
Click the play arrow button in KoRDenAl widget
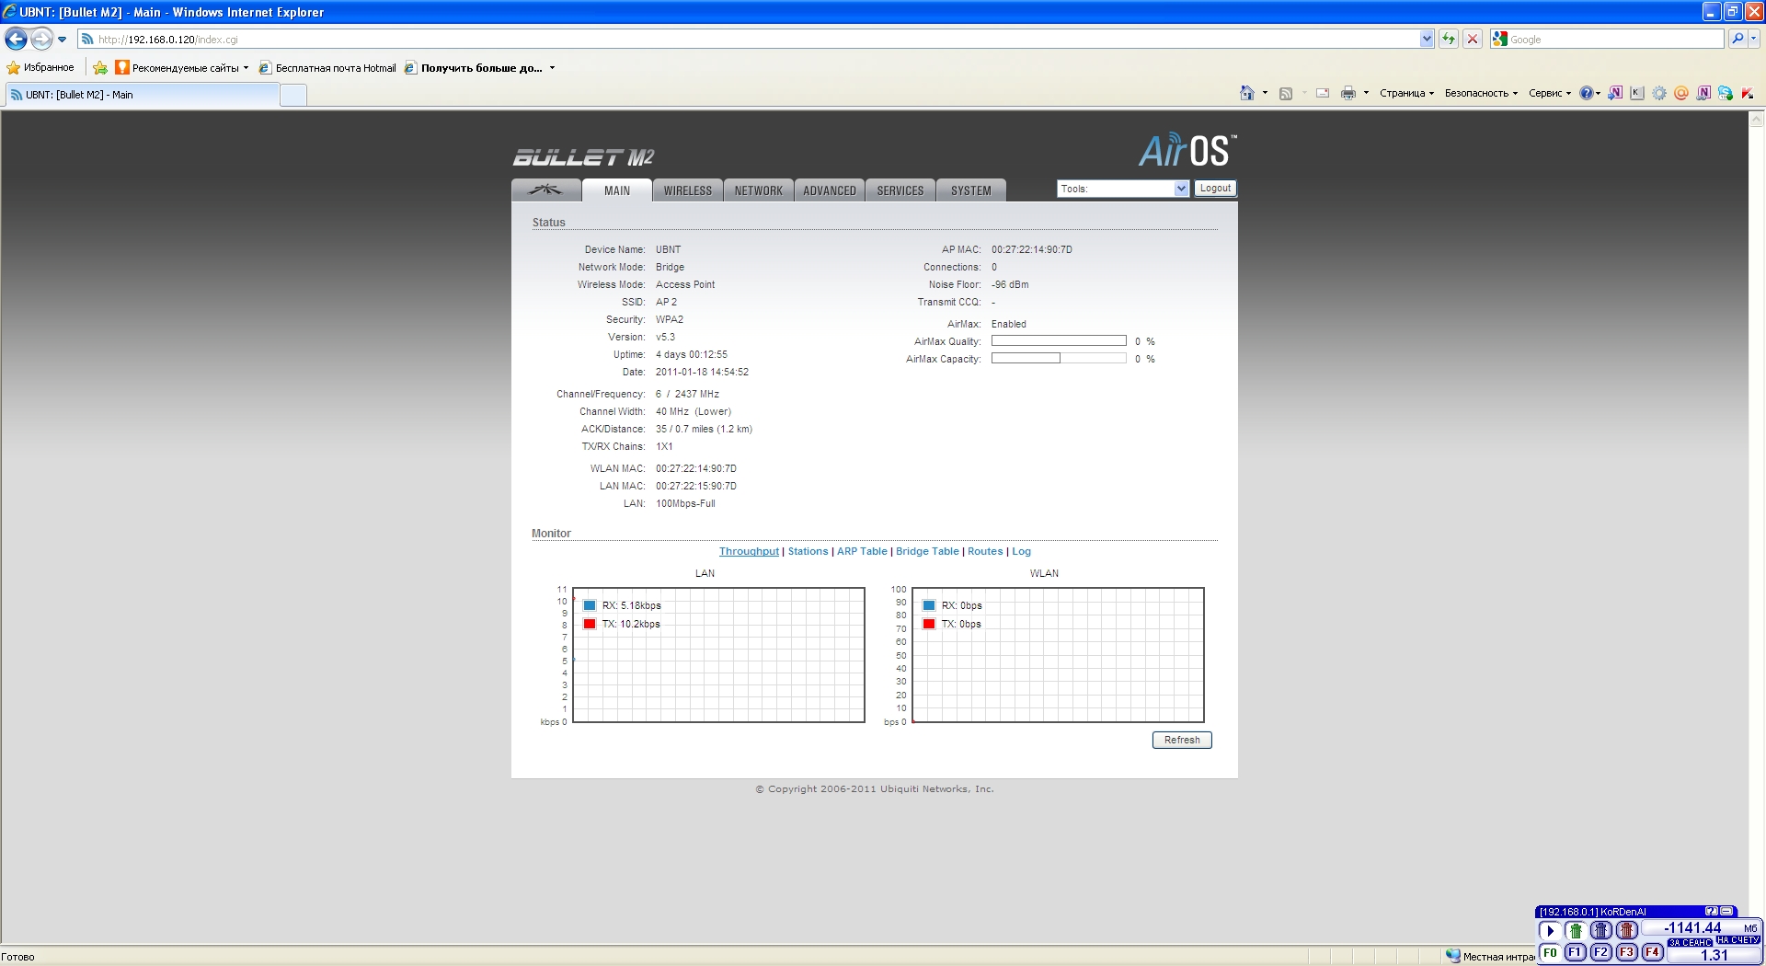[x=1550, y=930]
